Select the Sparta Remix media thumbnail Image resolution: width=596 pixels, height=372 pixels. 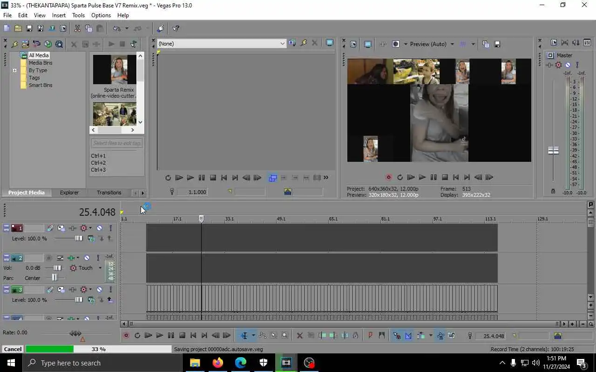pos(114,70)
